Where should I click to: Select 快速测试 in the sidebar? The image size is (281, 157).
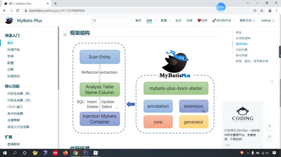(x=14, y=76)
